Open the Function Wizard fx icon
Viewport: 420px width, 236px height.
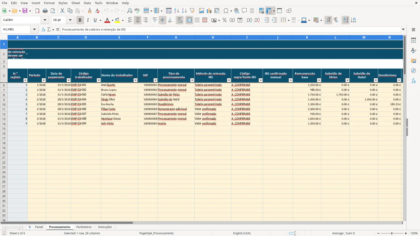tap(43, 29)
